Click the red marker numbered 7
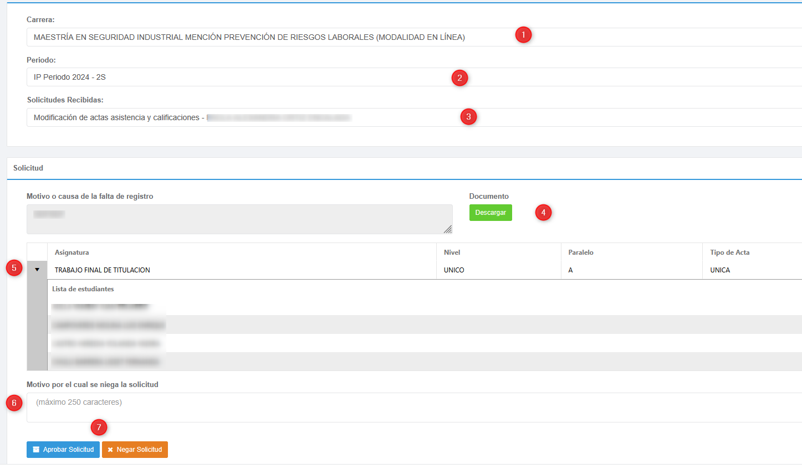The width and height of the screenshot is (802, 469). pyautogui.click(x=99, y=427)
